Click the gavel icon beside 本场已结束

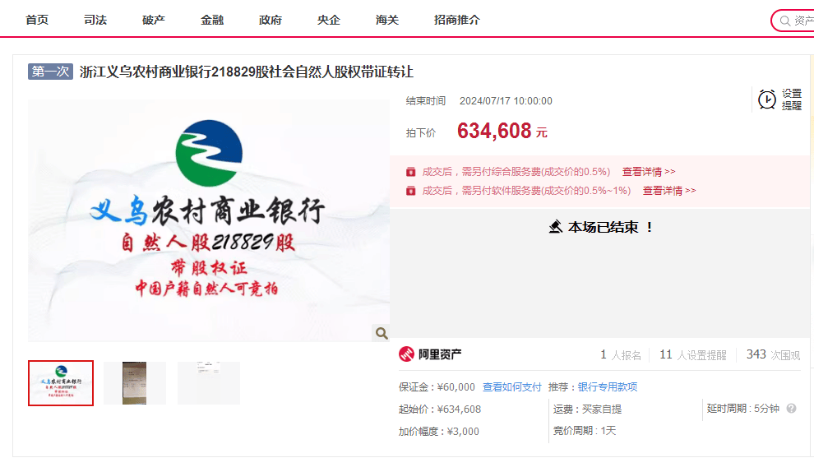(x=556, y=227)
